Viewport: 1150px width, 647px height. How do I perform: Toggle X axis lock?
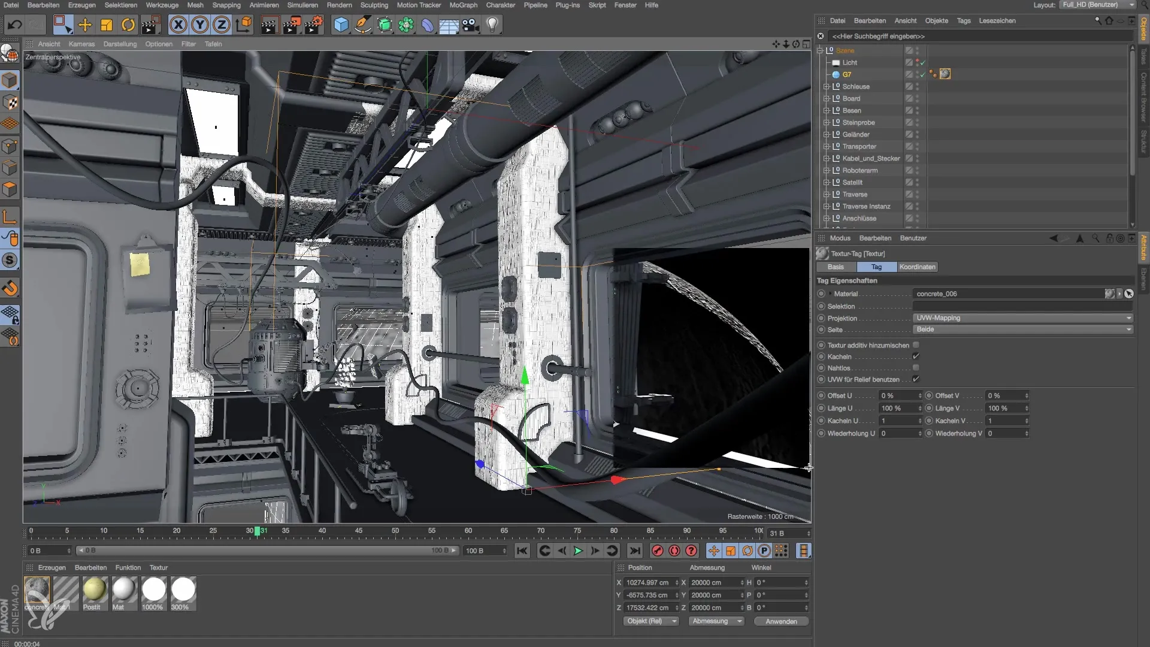pos(178,25)
